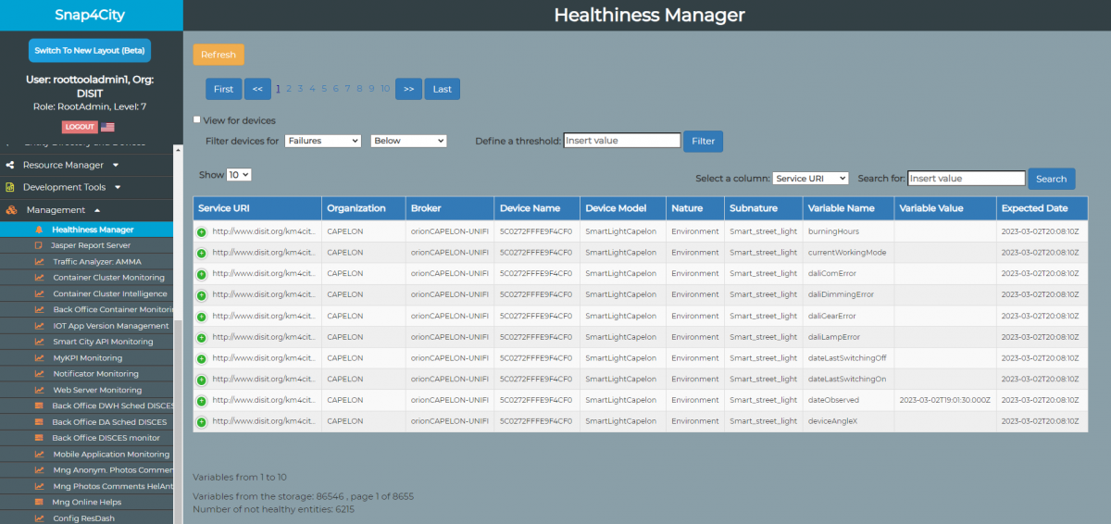Click the Last pagination button
Screen dimensions: 1111x524
pyautogui.click(x=442, y=89)
